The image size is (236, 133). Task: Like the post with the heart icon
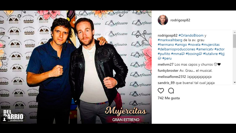pos(161,91)
